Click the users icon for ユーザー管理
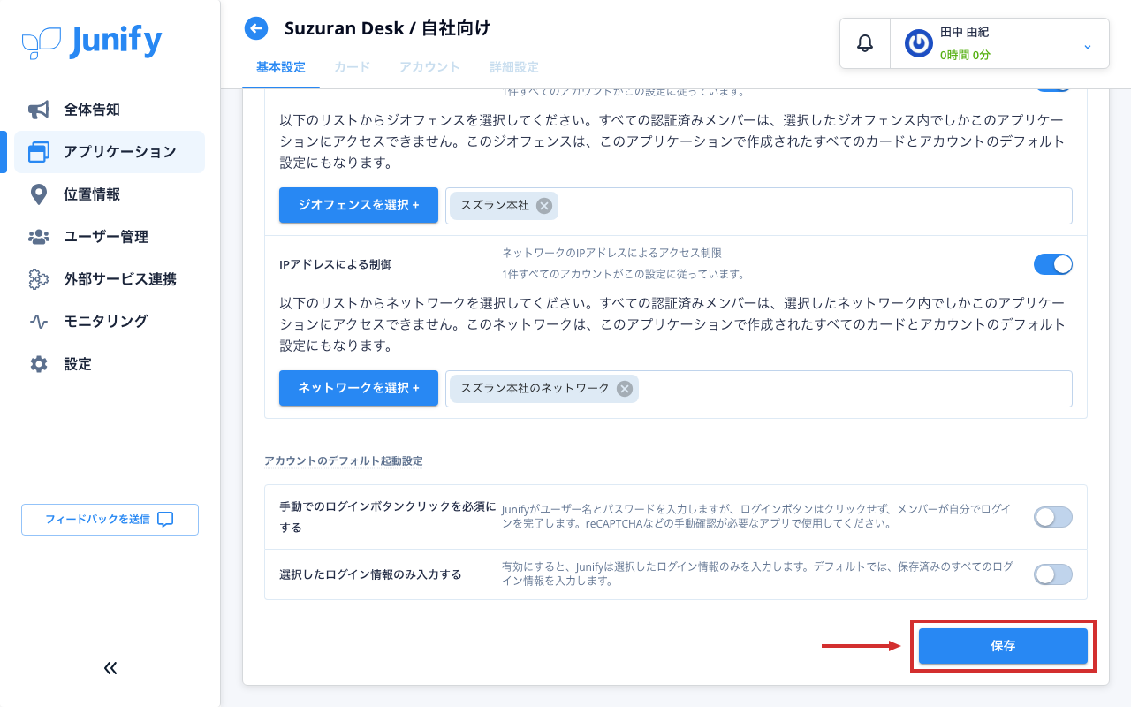The width and height of the screenshot is (1131, 707). tap(38, 237)
